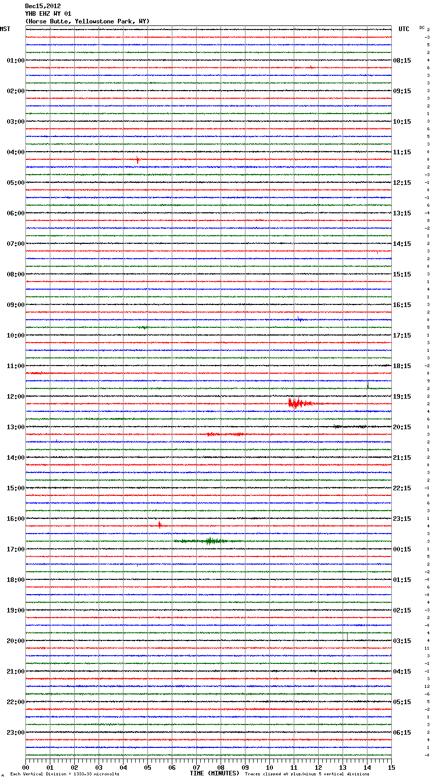Click the "11:00" MST time label
The width and height of the screenshot is (432, 781).
click(16, 366)
